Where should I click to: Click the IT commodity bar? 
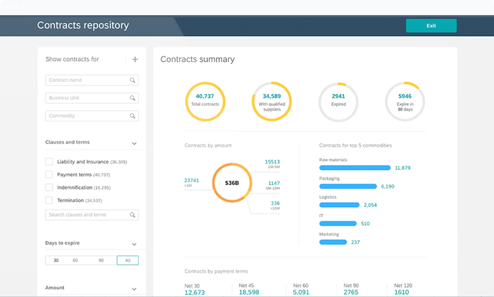tap(338, 224)
